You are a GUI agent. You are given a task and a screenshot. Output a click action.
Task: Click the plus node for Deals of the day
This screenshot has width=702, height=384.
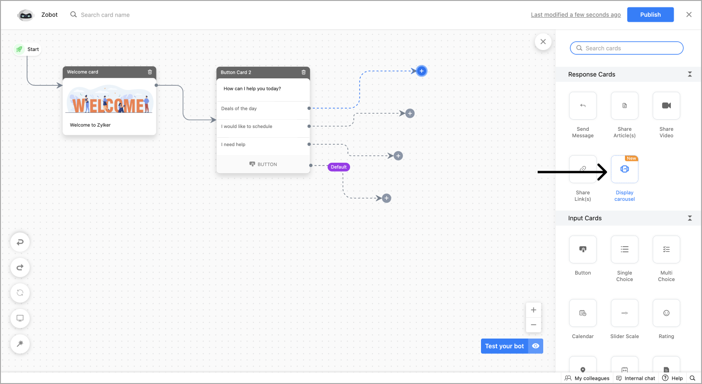coord(422,71)
